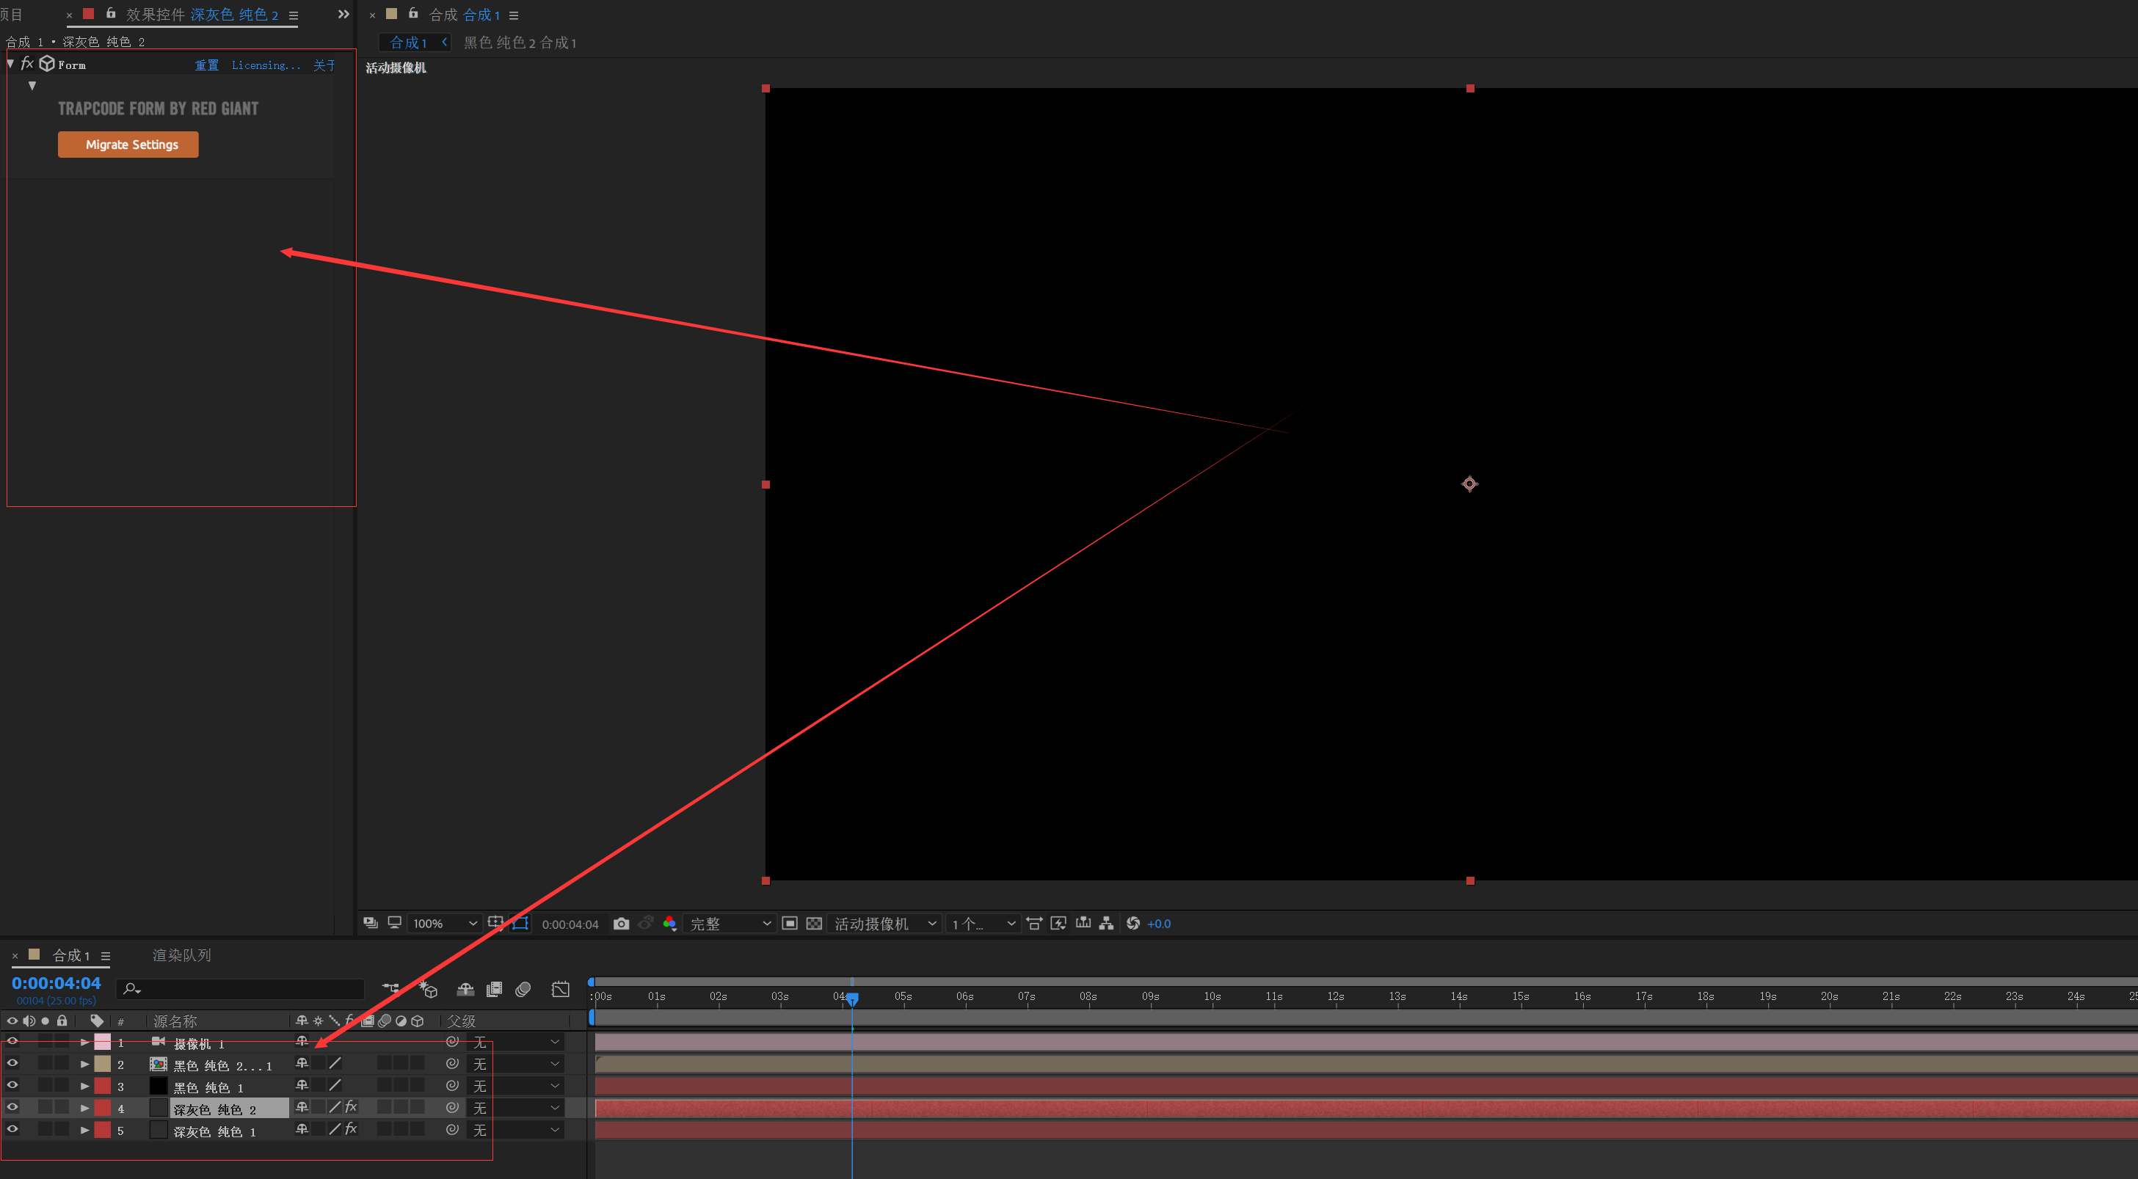This screenshot has width=2138, height=1179.
Task: Select the 合成1 timeline tab
Action: pyautogui.click(x=70, y=955)
